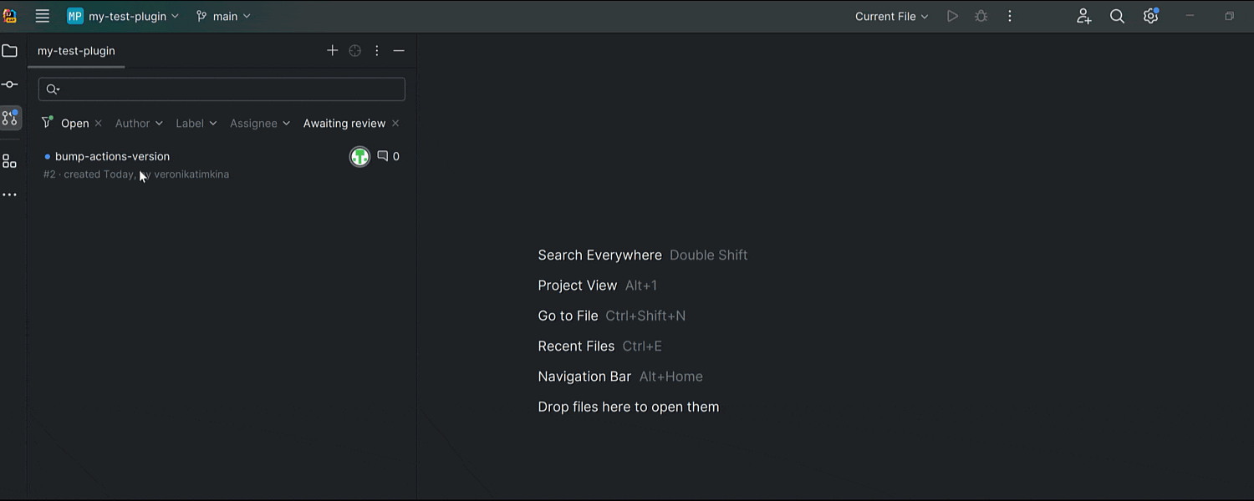Show more tool windows via ellipsis icon
Image resolution: width=1254 pixels, height=501 pixels.
[x=10, y=194]
